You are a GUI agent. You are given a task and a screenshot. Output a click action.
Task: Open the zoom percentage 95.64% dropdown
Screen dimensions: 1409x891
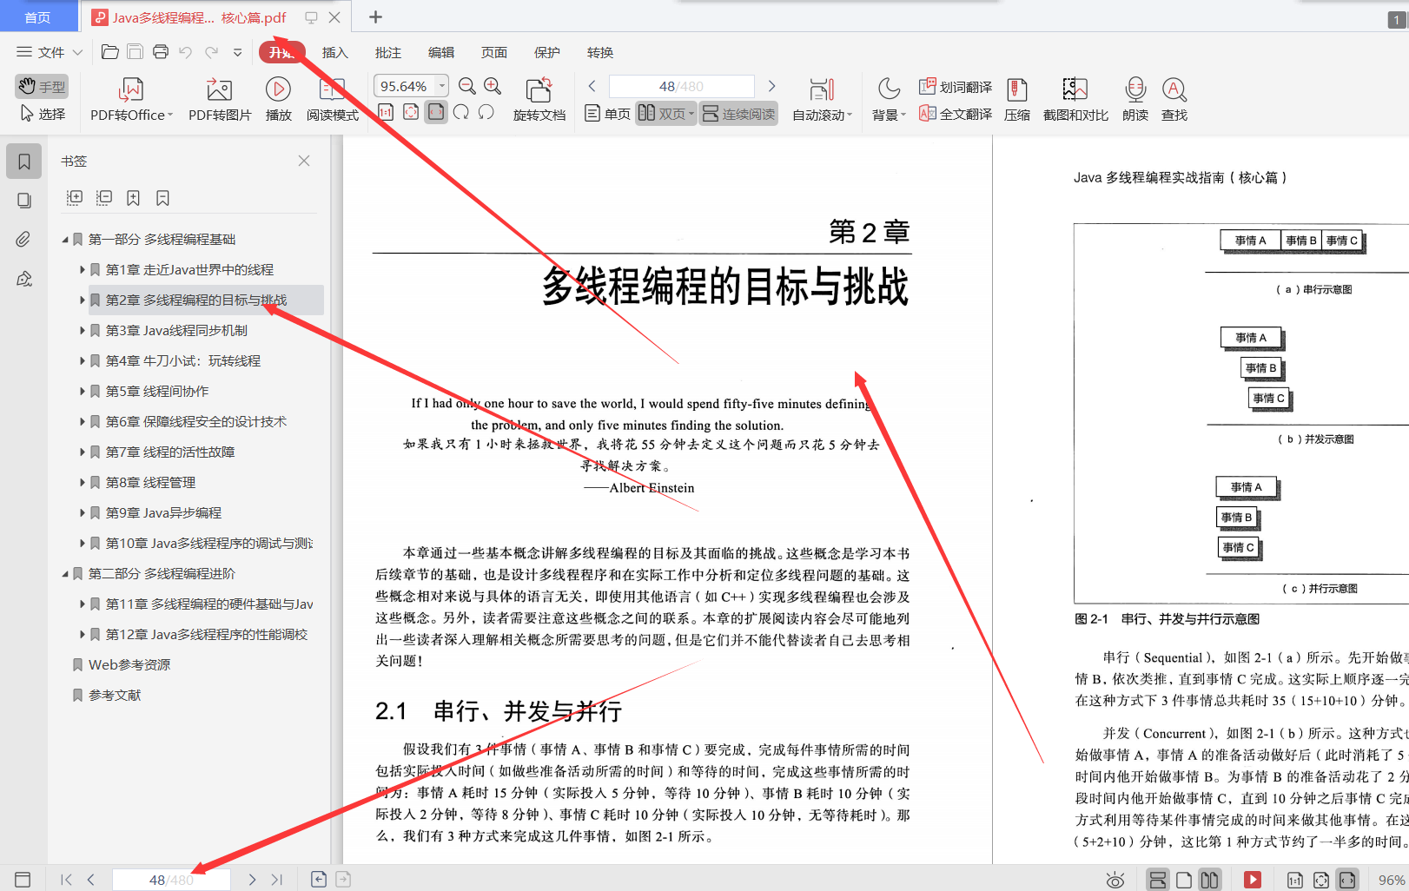pyautogui.click(x=442, y=86)
